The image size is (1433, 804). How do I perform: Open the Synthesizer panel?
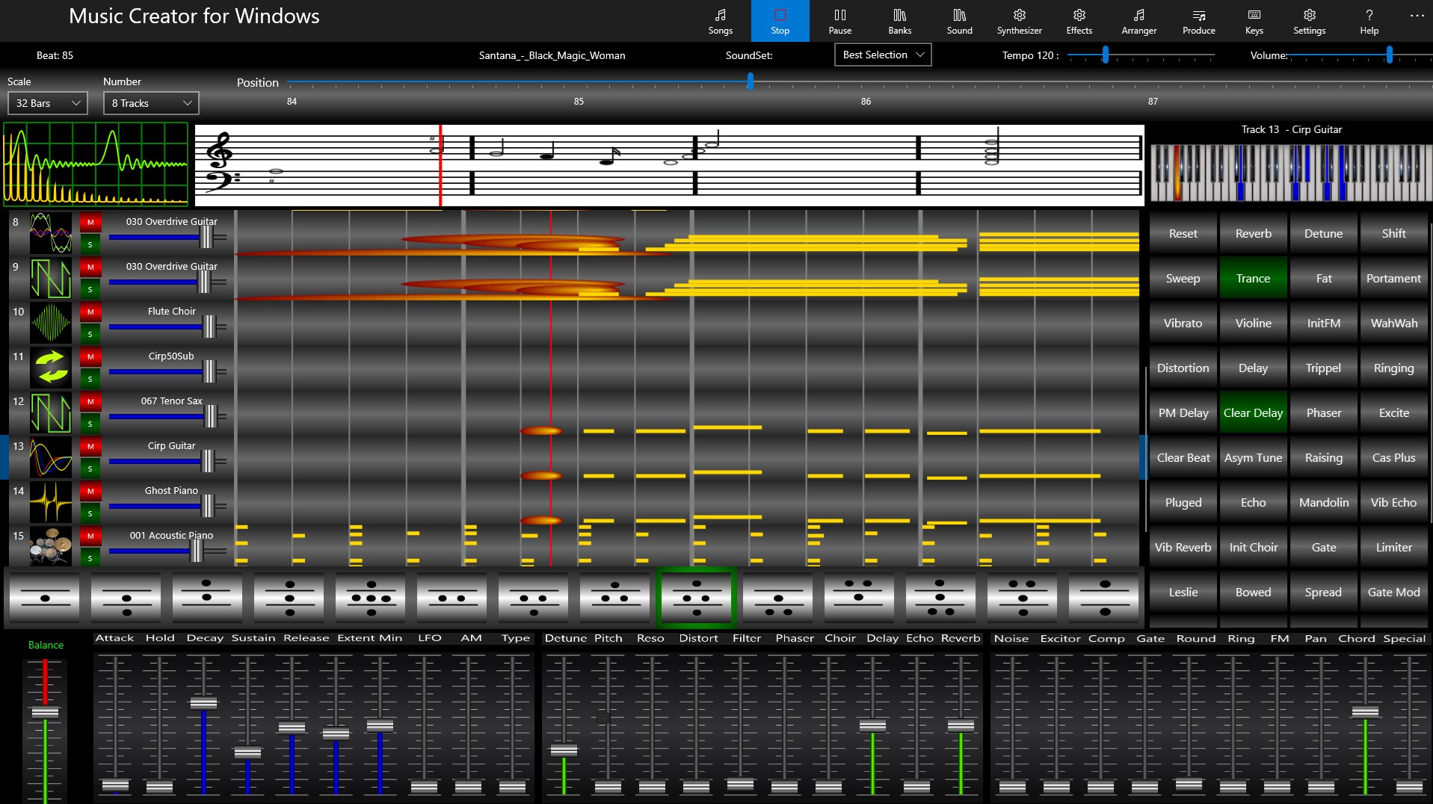coord(1018,20)
